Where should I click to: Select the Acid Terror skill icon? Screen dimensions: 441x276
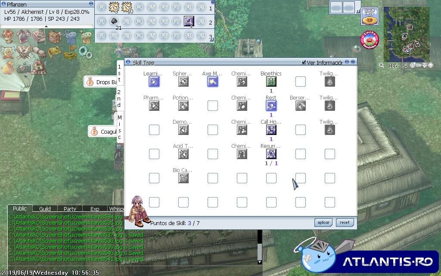[x=183, y=154]
